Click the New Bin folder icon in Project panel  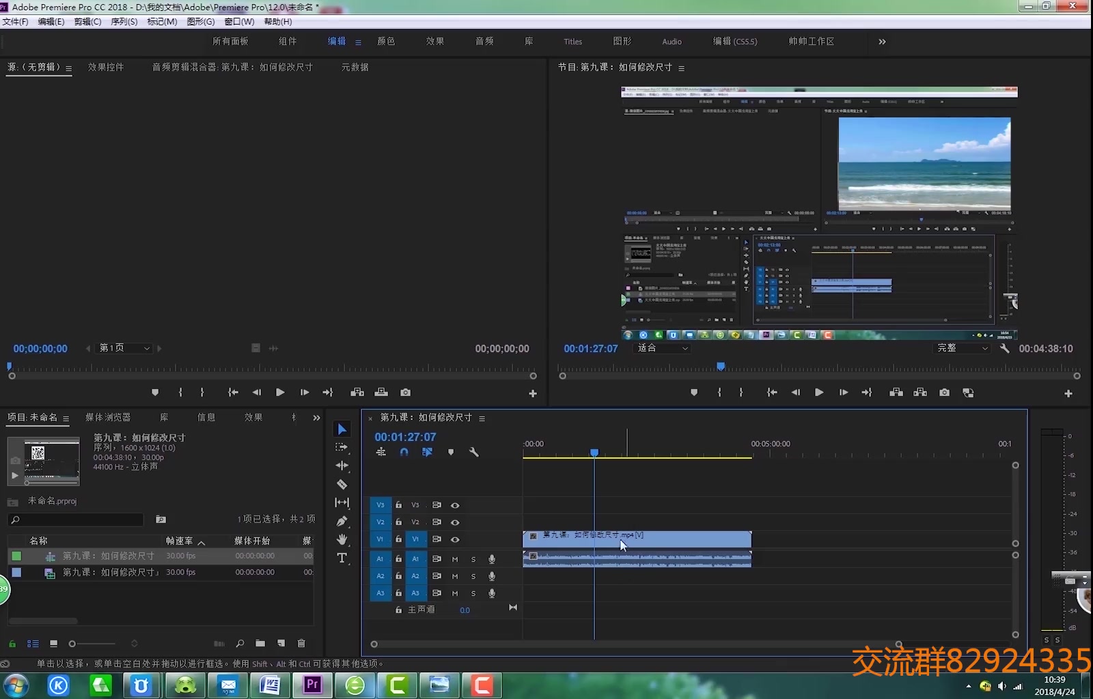point(260,643)
